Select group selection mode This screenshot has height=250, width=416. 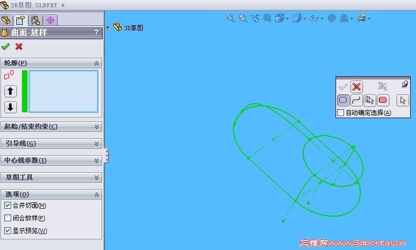point(369,100)
